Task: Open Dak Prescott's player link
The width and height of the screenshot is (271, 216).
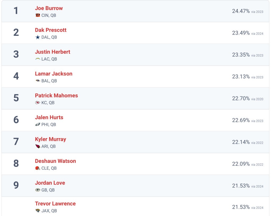Action: tap(51, 30)
